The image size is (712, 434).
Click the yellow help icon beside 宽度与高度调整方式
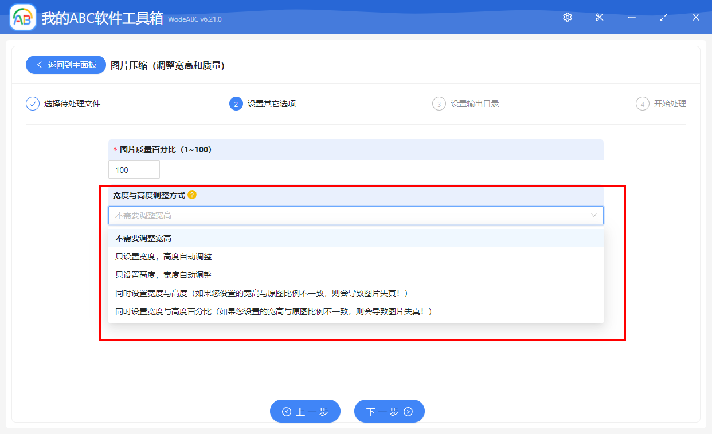(192, 195)
